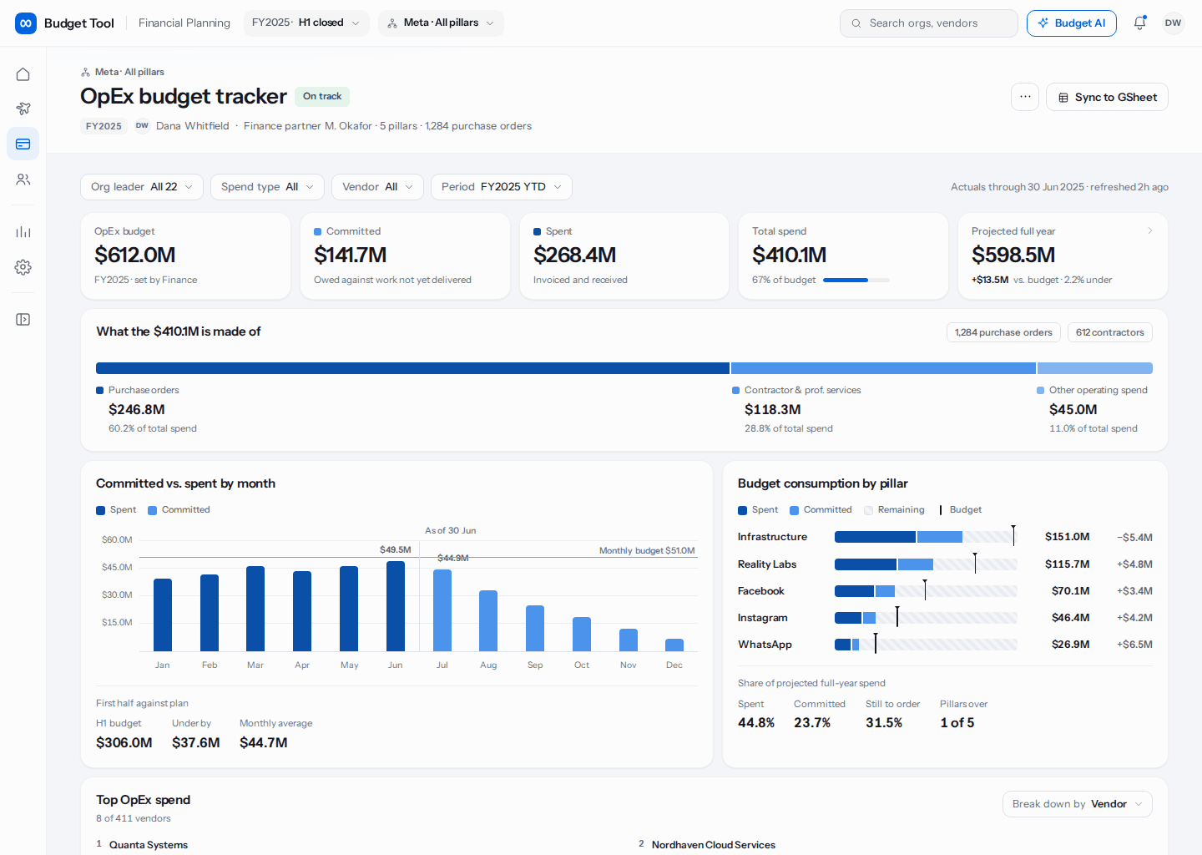The width and height of the screenshot is (1202, 855).
Task: Open the notifications bell
Action: click(1139, 23)
